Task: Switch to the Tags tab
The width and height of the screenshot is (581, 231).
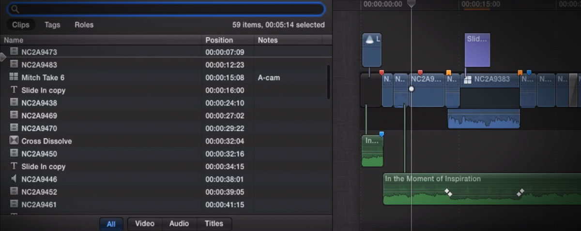Action: click(x=52, y=25)
